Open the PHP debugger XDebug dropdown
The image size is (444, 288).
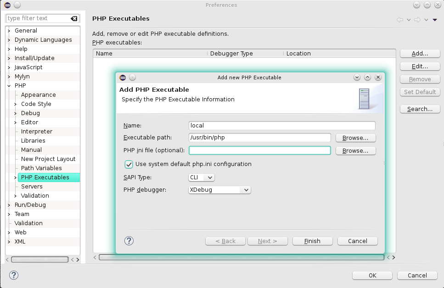[x=219, y=190]
